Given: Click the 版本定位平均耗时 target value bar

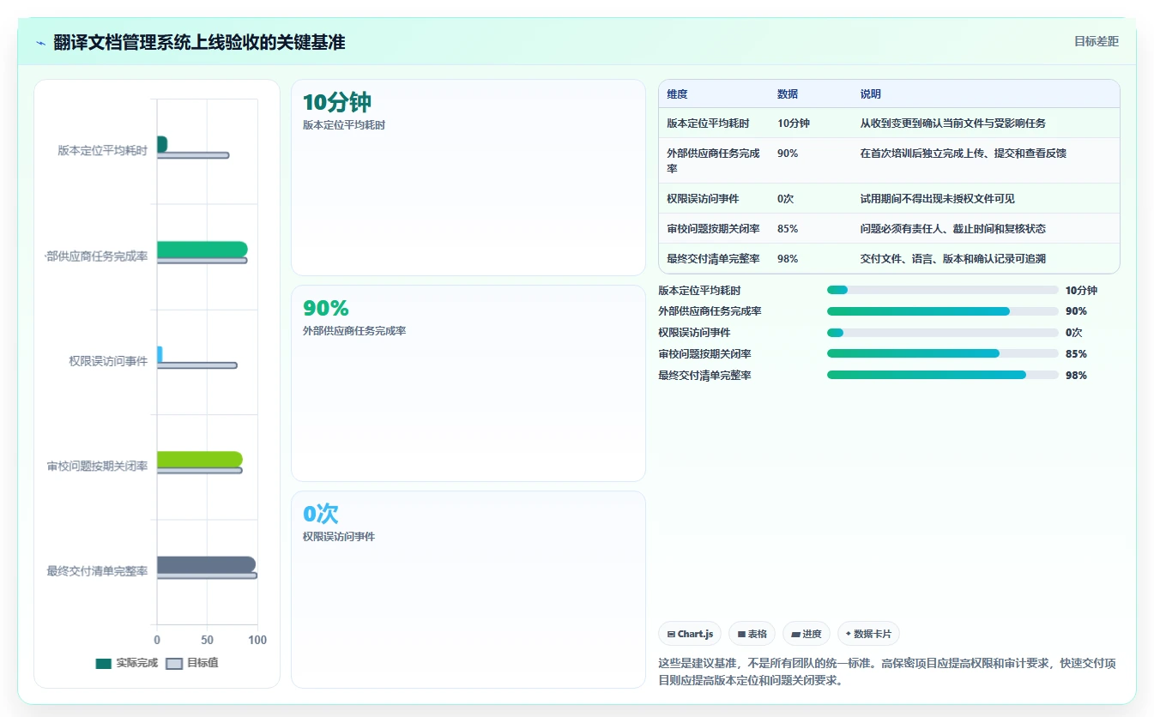Looking at the screenshot, I should [x=192, y=155].
